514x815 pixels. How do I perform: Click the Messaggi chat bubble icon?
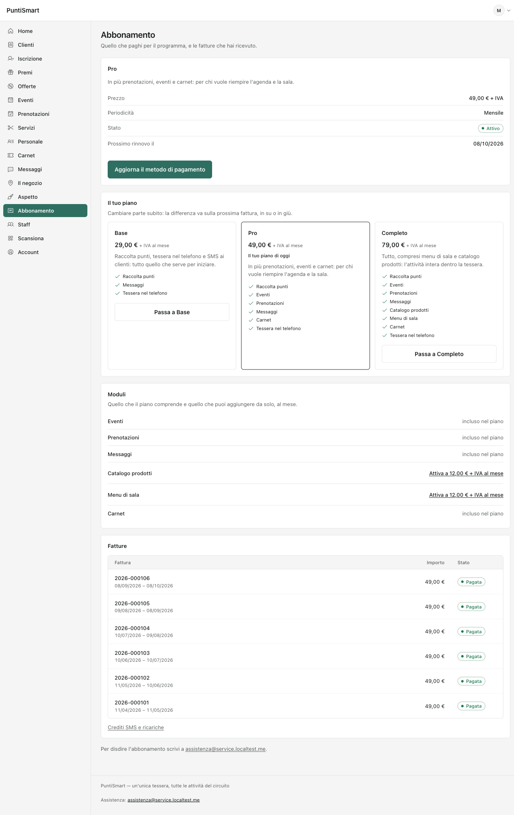pos(11,169)
